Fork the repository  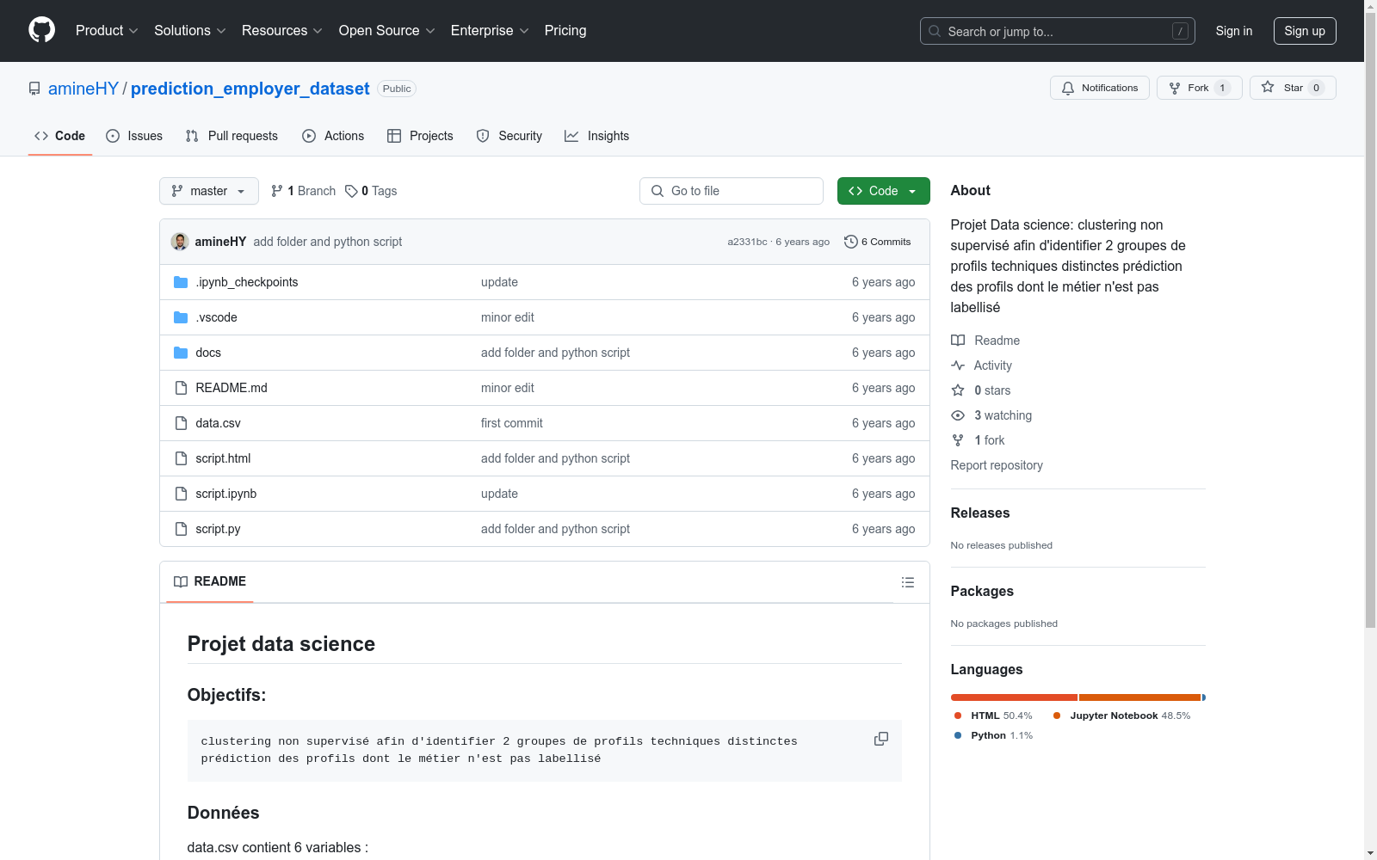1200,88
